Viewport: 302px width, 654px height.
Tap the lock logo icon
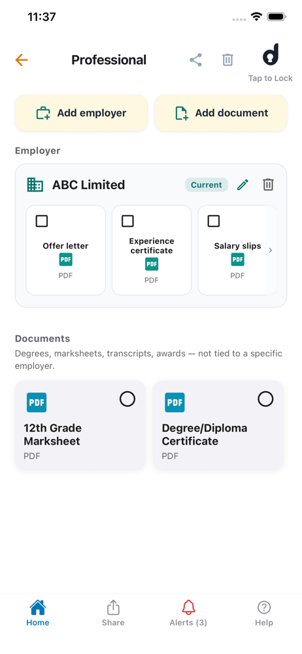[x=271, y=55]
